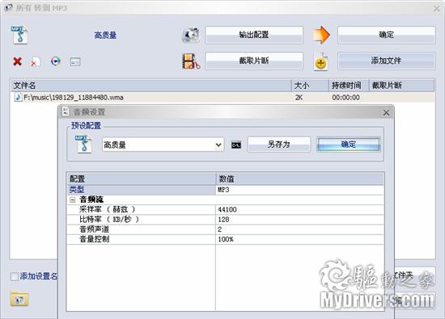Click the 添加文件 button
The width and height of the screenshot is (445, 319).
coord(386,61)
